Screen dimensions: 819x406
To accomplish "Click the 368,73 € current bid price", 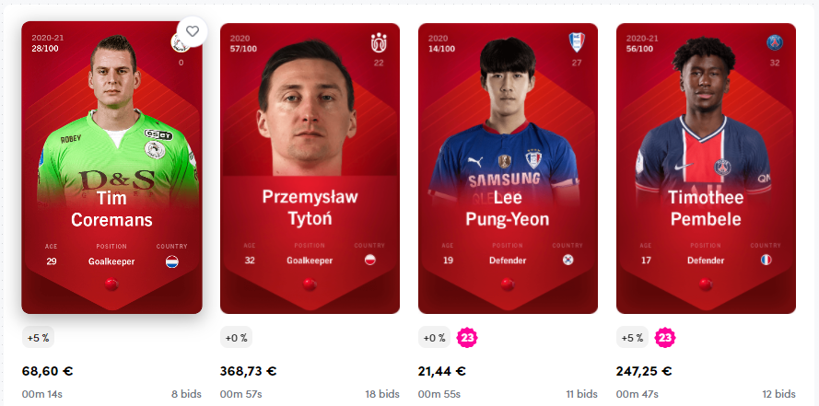I will click(x=248, y=372).
